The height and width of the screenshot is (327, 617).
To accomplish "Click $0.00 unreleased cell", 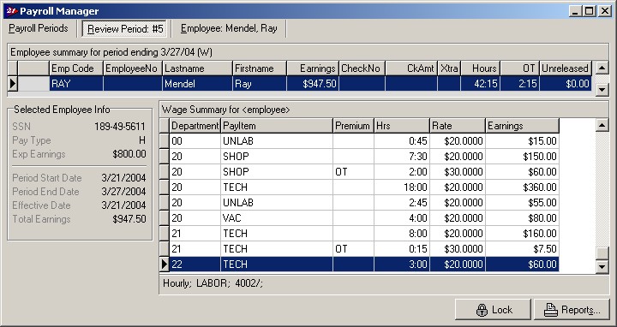I will coord(566,84).
